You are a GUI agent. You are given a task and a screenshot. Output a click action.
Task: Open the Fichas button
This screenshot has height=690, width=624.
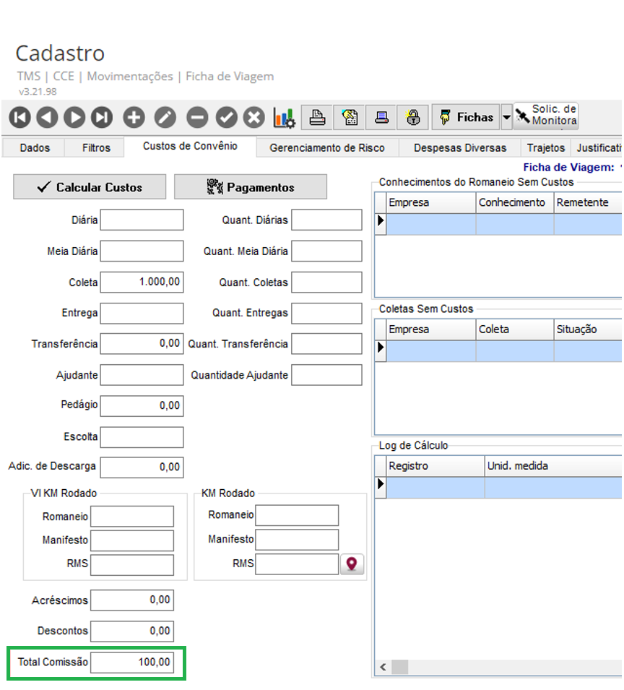(466, 117)
